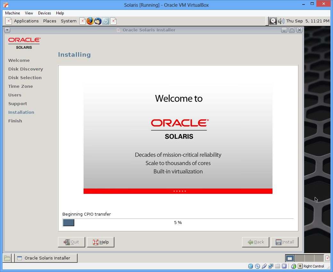Select the Support step
The height and width of the screenshot is (272, 333).
point(18,104)
